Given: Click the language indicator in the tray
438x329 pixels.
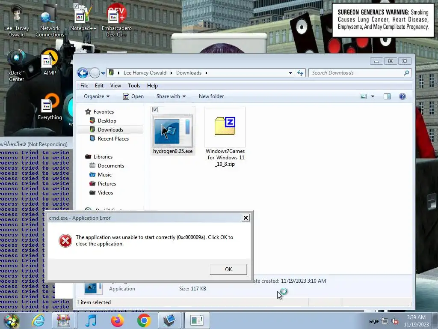Looking at the screenshot, I should pos(374,321).
